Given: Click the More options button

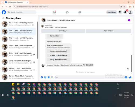Looking at the screenshot, I should tap(108, 31).
